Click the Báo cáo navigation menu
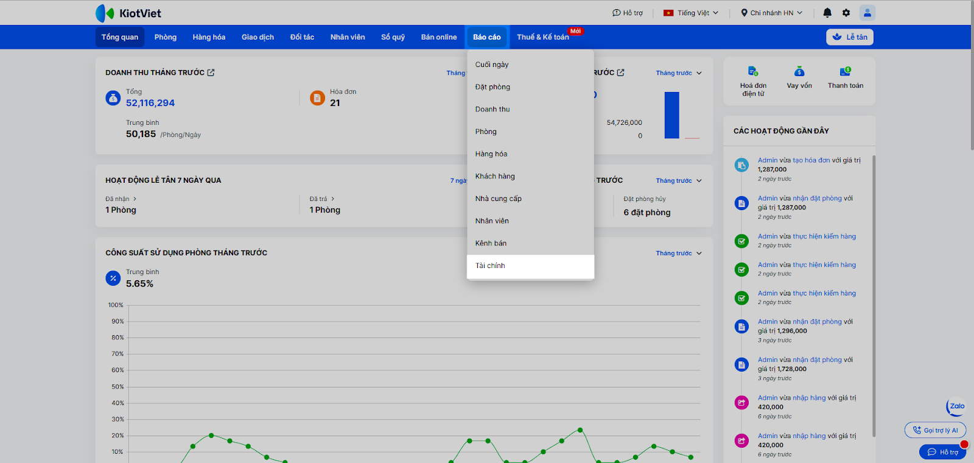Image resolution: width=974 pixels, height=463 pixels. (487, 37)
